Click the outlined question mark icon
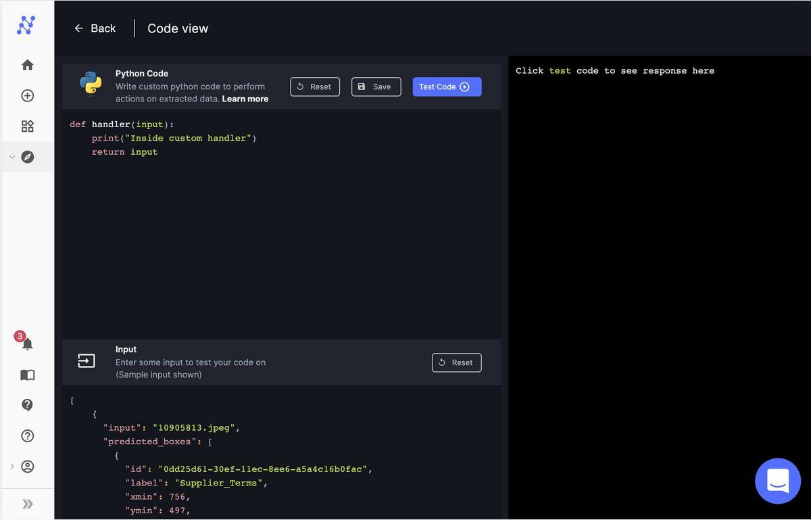Screen dimensions: 811x520 [x=27, y=435]
